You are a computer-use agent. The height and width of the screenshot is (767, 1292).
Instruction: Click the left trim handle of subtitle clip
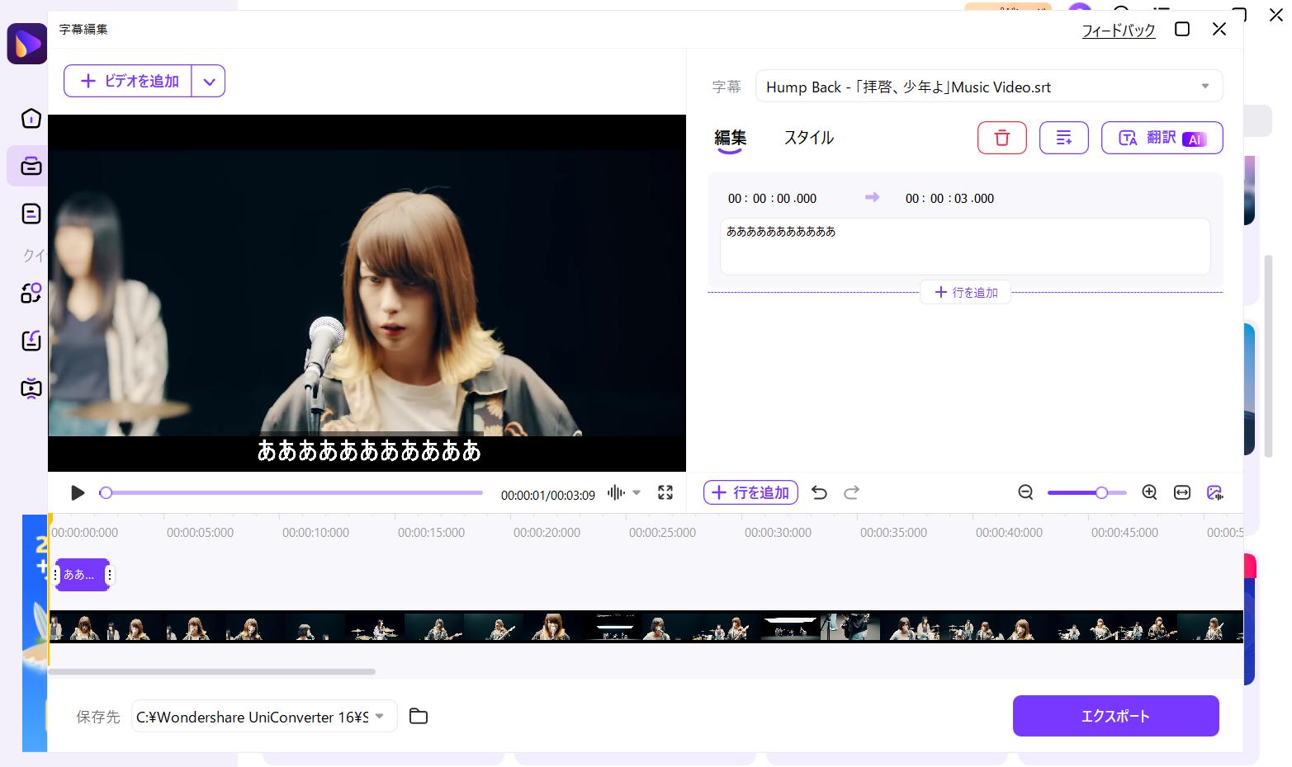(56, 575)
